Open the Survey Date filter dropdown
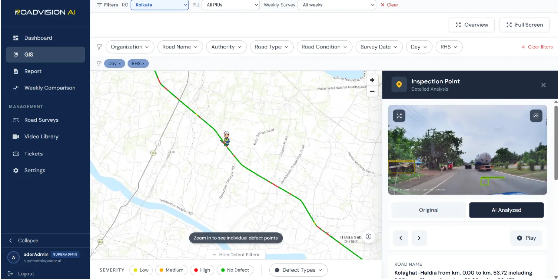This screenshot has height=279, width=558. tap(379, 47)
